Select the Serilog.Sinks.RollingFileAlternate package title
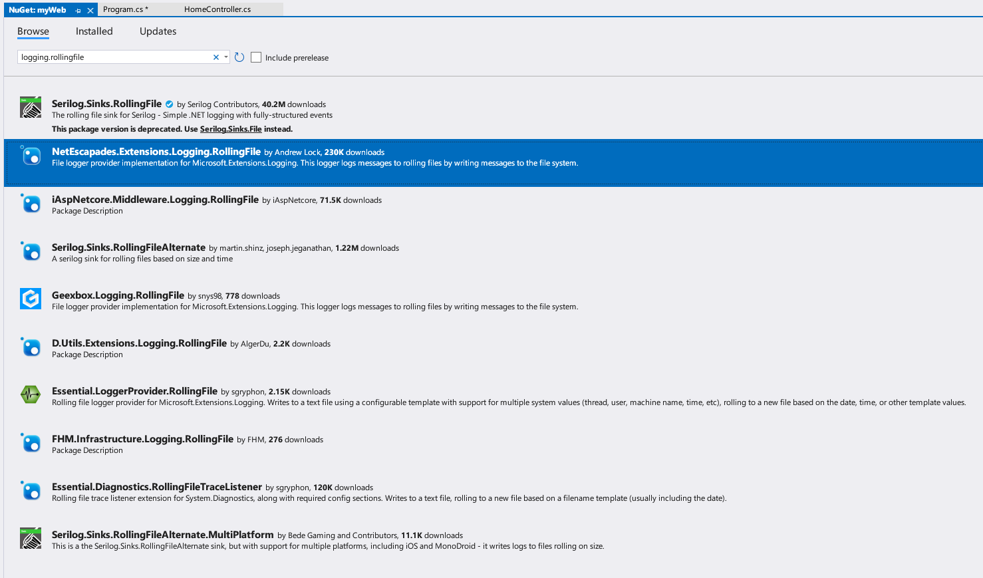This screenshot has width=983, height=578. click(x=128, y=247)
